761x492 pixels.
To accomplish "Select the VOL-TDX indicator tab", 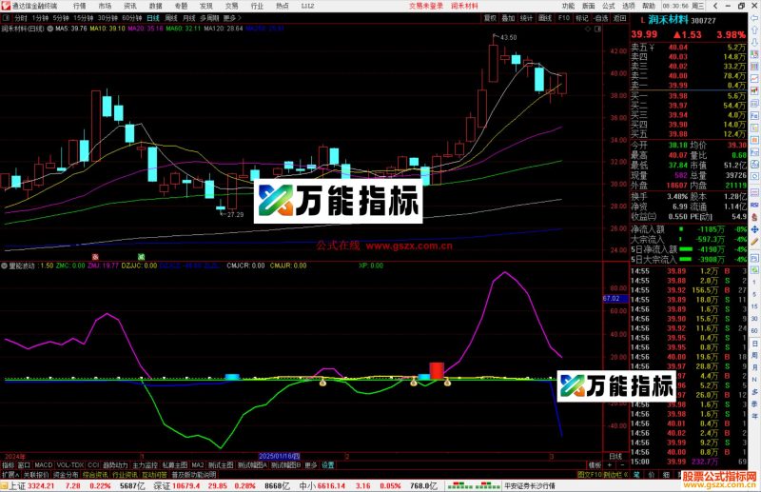I will click(x=70, y=464).
